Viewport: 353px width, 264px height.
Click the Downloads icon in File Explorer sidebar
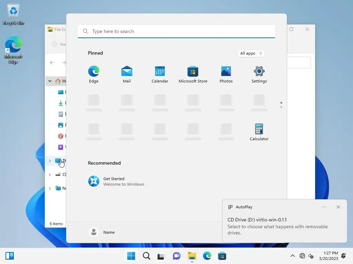click(x=61, y=103)
